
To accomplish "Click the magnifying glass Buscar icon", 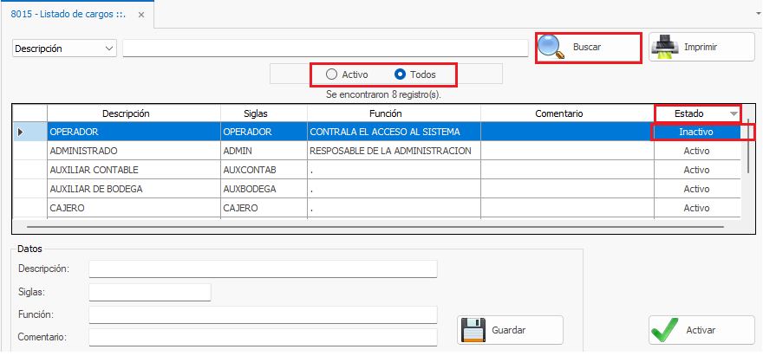I will click(551, 48).
